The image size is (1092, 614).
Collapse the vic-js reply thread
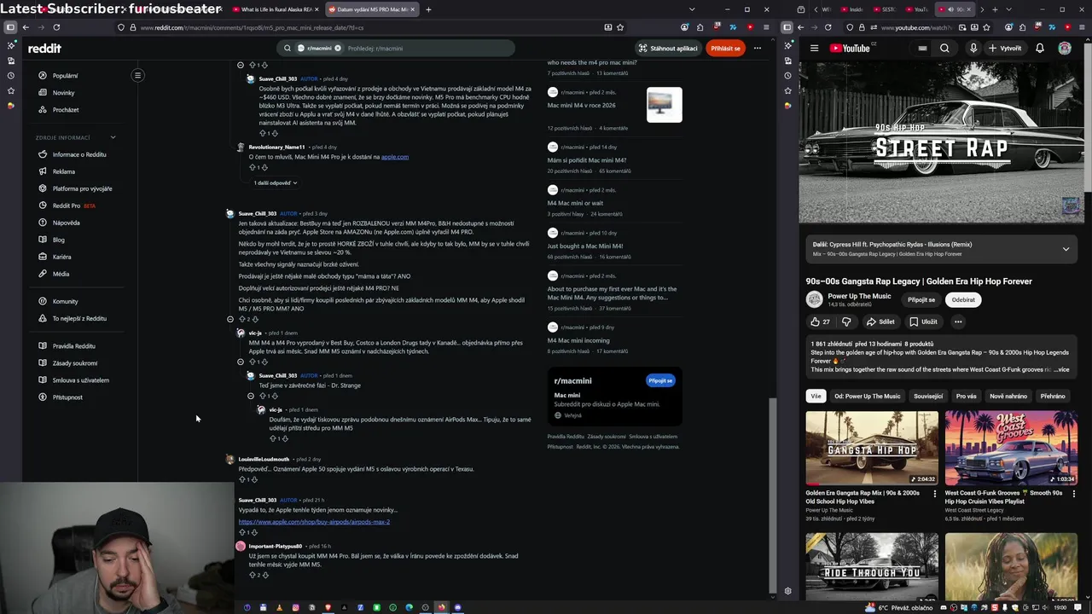coord(241,362)
